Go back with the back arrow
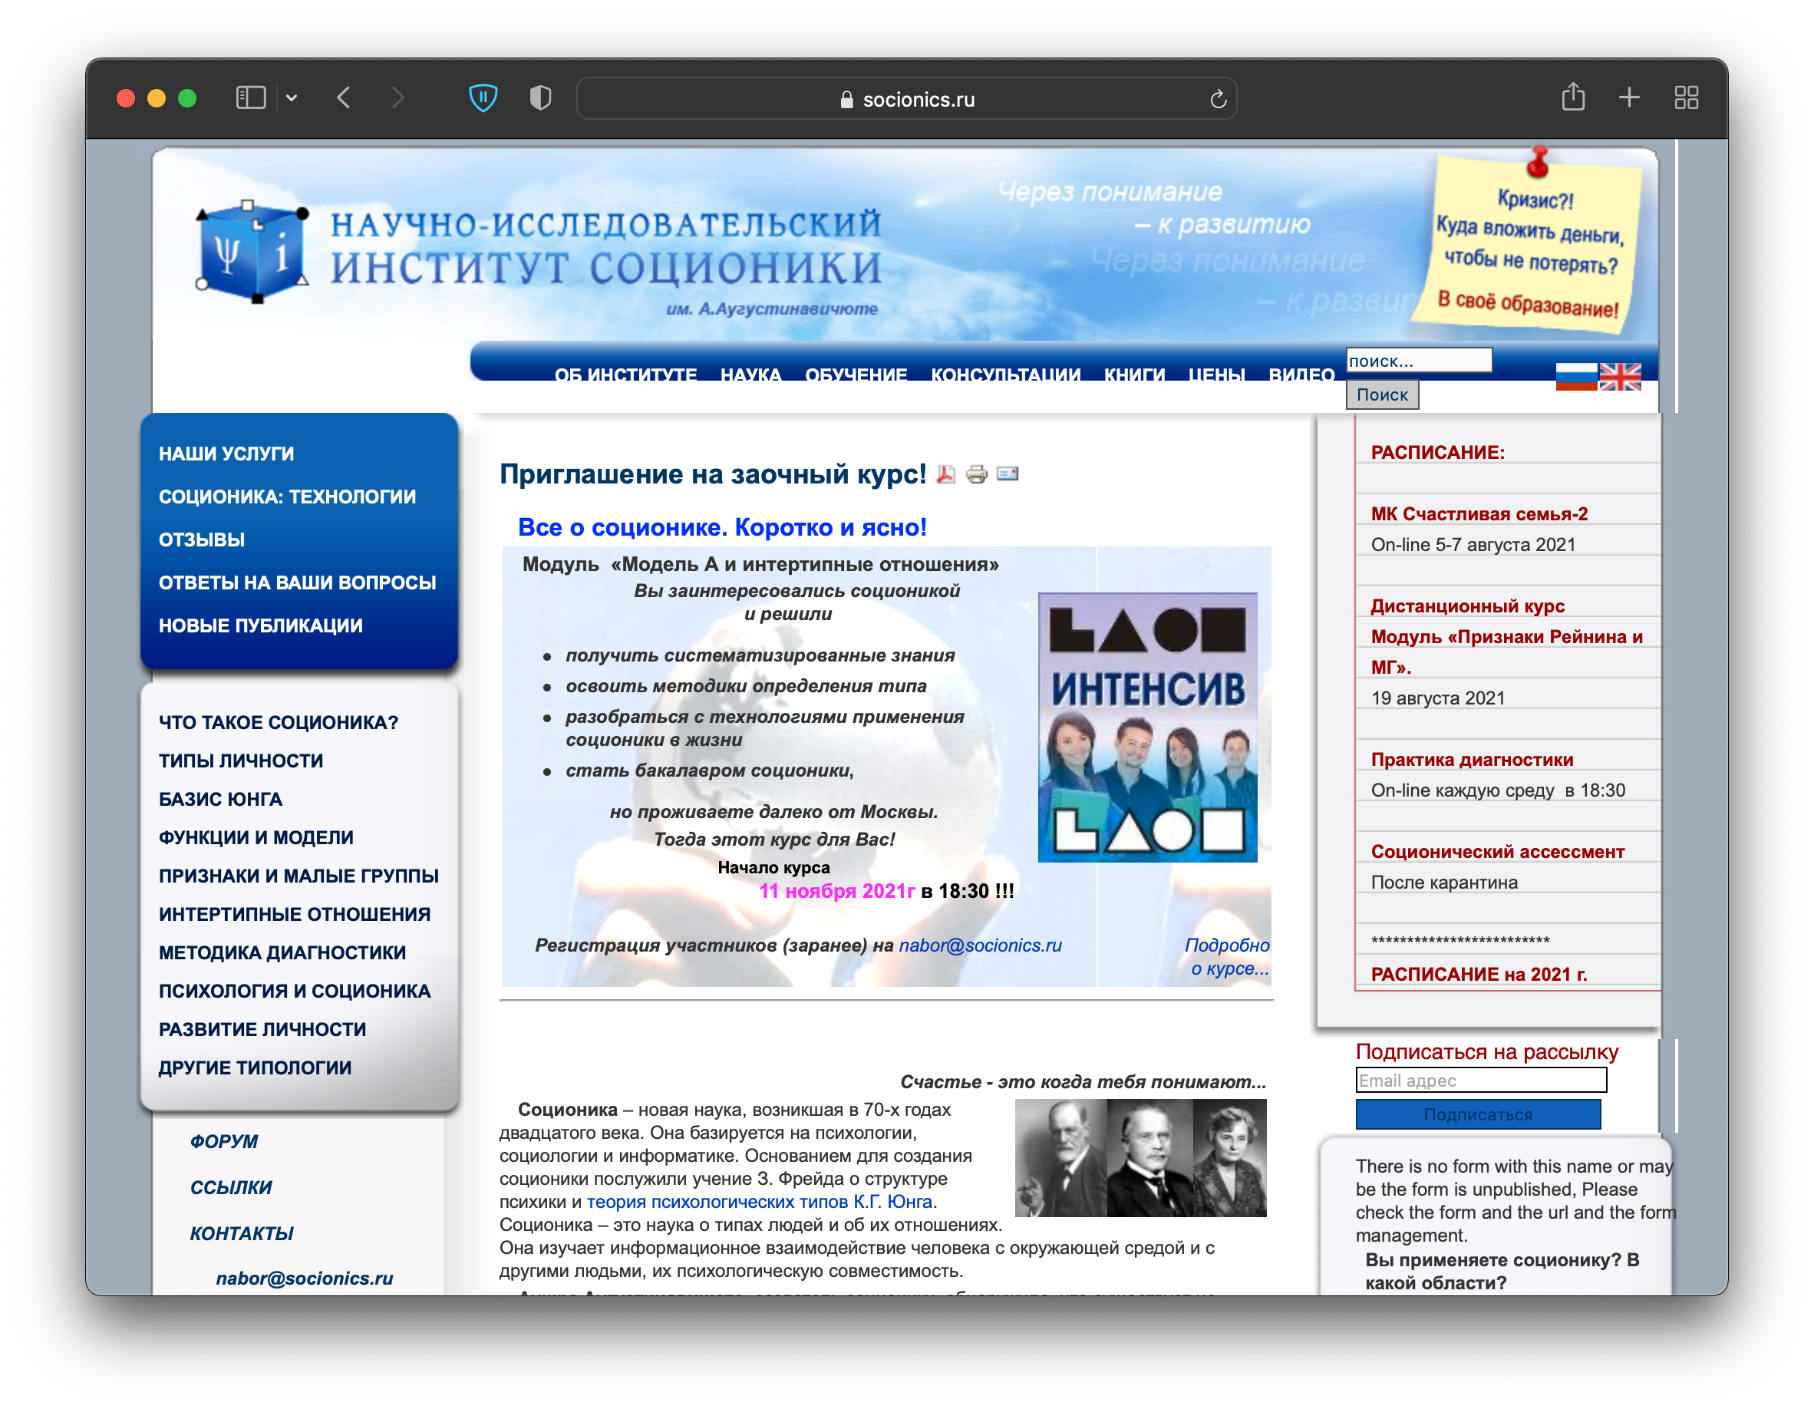Viewport: 1814px width, 1409px height. [x=344, y=98]
